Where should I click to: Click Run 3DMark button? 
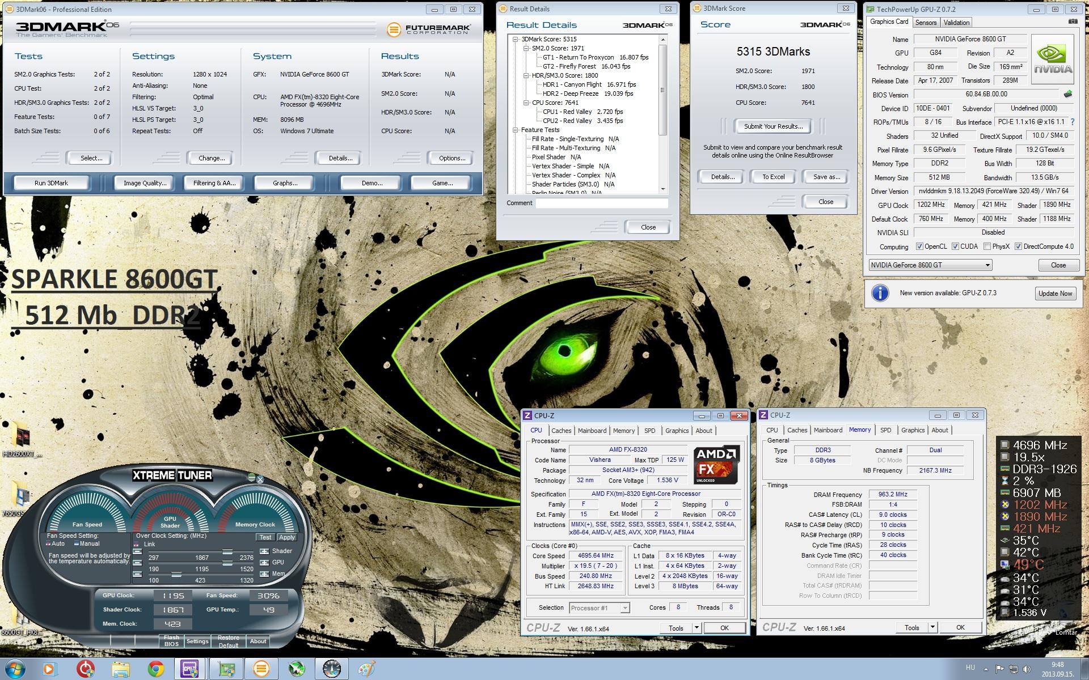tap(51, 183)
